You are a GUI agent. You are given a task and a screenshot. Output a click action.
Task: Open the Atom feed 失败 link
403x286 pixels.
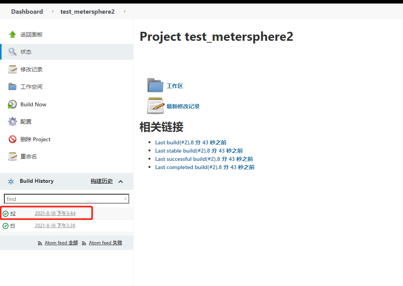(x=105, y=242)
